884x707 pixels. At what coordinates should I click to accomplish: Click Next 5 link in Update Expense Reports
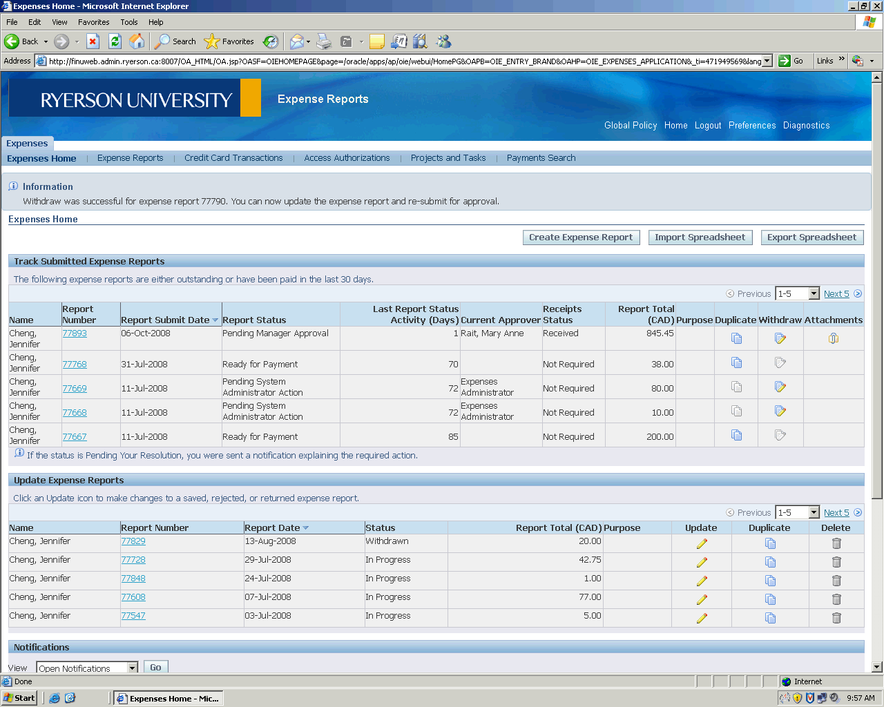(x=836, y=513)
